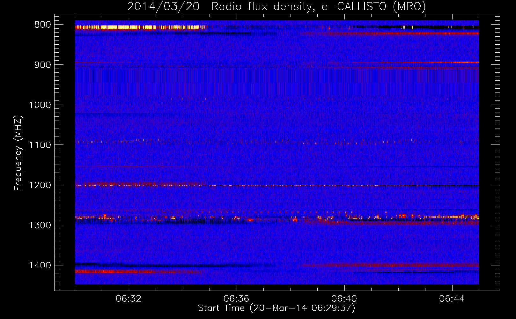This screenshot has height=319, width=516.
Task: Click the 800 frequency tick label
Action: 43,25
